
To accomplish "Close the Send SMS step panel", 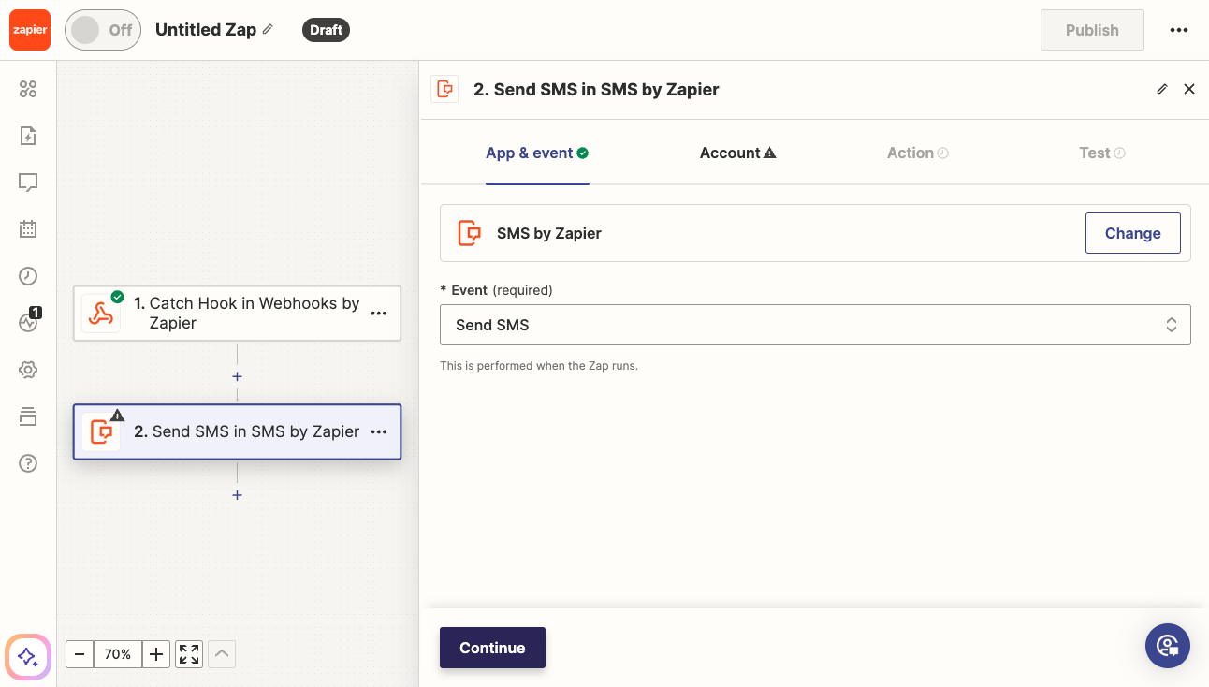I will click(1189, 89).
